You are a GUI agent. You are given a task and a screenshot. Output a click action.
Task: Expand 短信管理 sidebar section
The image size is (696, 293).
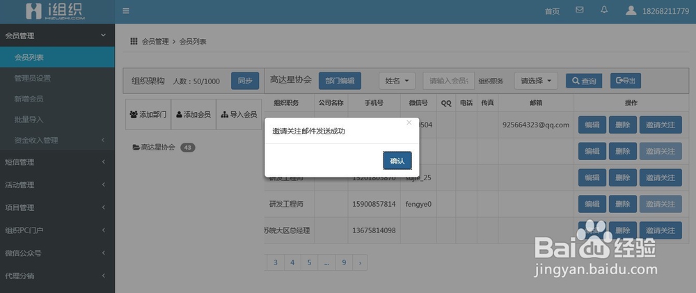pos(57,162)
